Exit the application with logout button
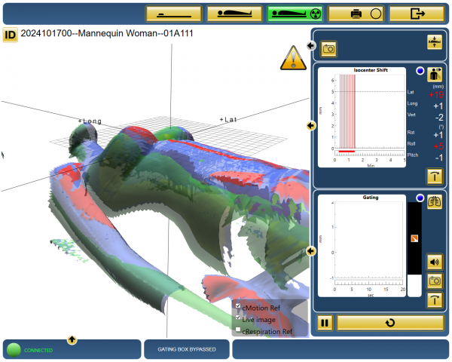The height and width of the screenshot is (362, 452). (417, 14)
